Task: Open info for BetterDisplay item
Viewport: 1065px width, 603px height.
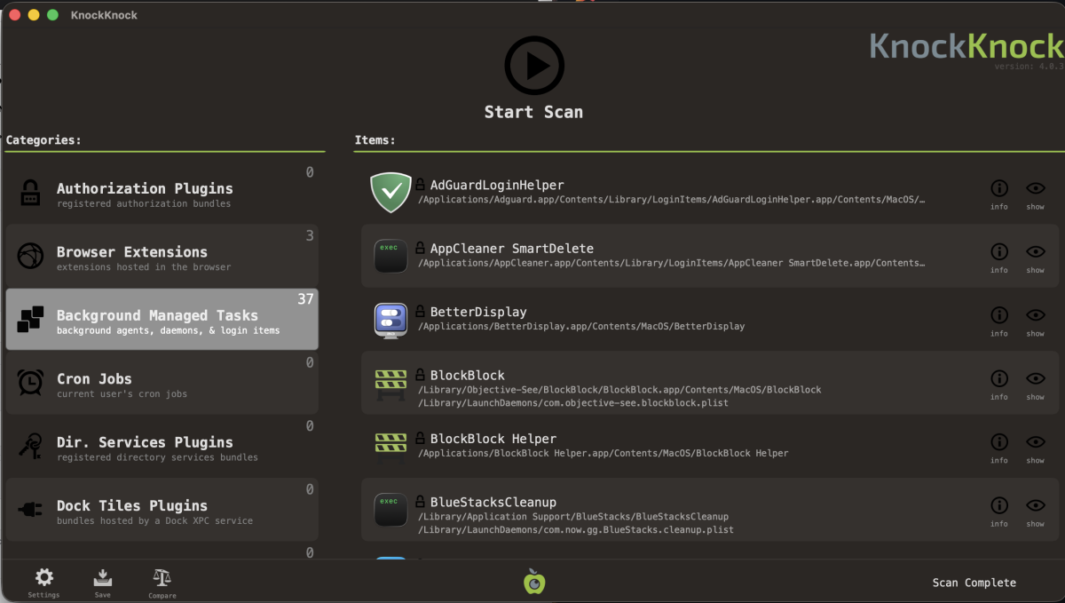Action: (x=999, y=315)
